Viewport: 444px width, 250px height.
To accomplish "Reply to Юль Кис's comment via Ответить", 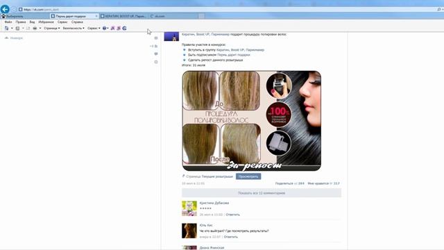I will pos(231,237).
